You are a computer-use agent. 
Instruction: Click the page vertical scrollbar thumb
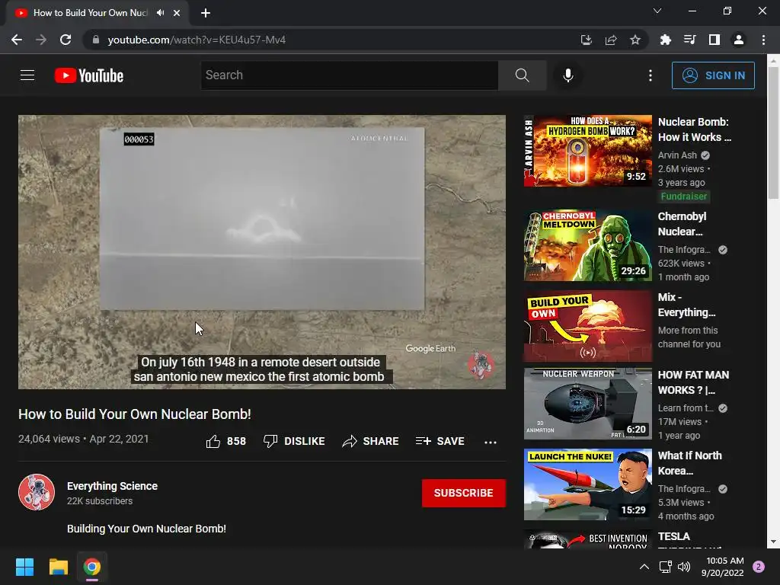[773, 132]
